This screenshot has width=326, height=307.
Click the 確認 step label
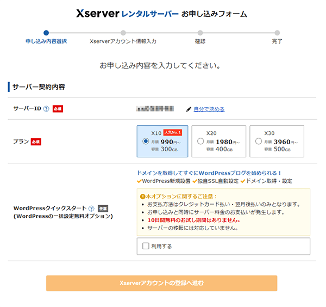[x=200, y=41]
